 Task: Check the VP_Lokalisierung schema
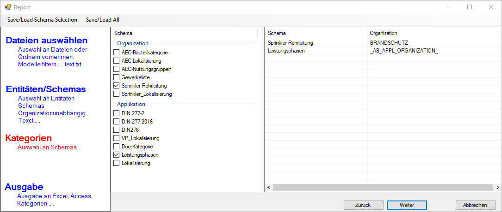(x=116, y=138)
